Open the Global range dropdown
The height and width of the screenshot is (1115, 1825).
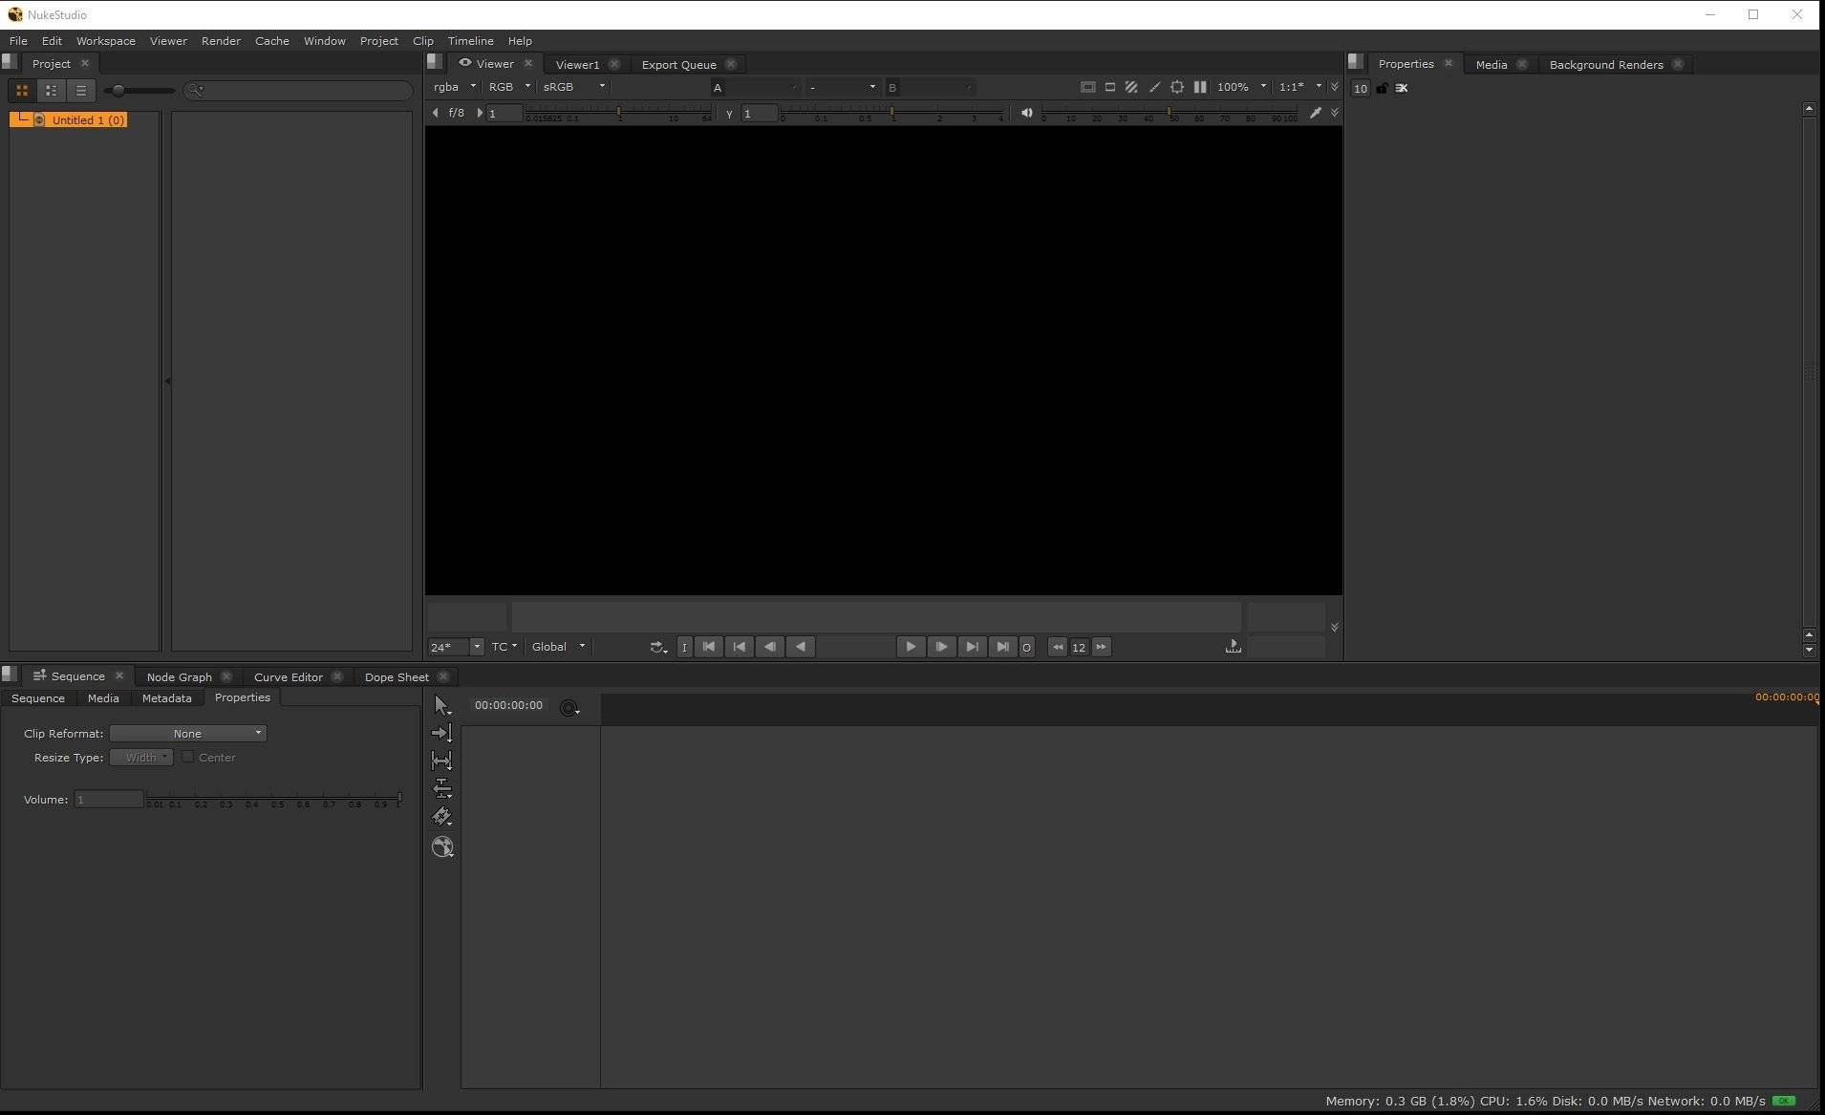(559, 647)
